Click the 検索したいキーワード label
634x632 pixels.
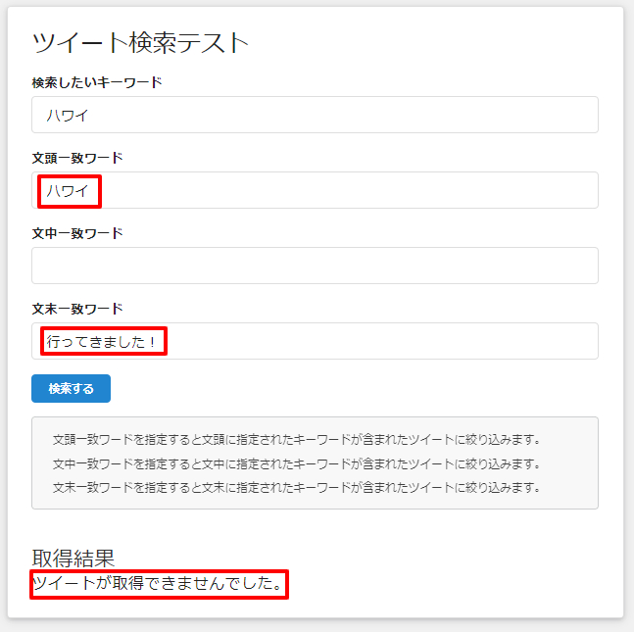point(97,82)
